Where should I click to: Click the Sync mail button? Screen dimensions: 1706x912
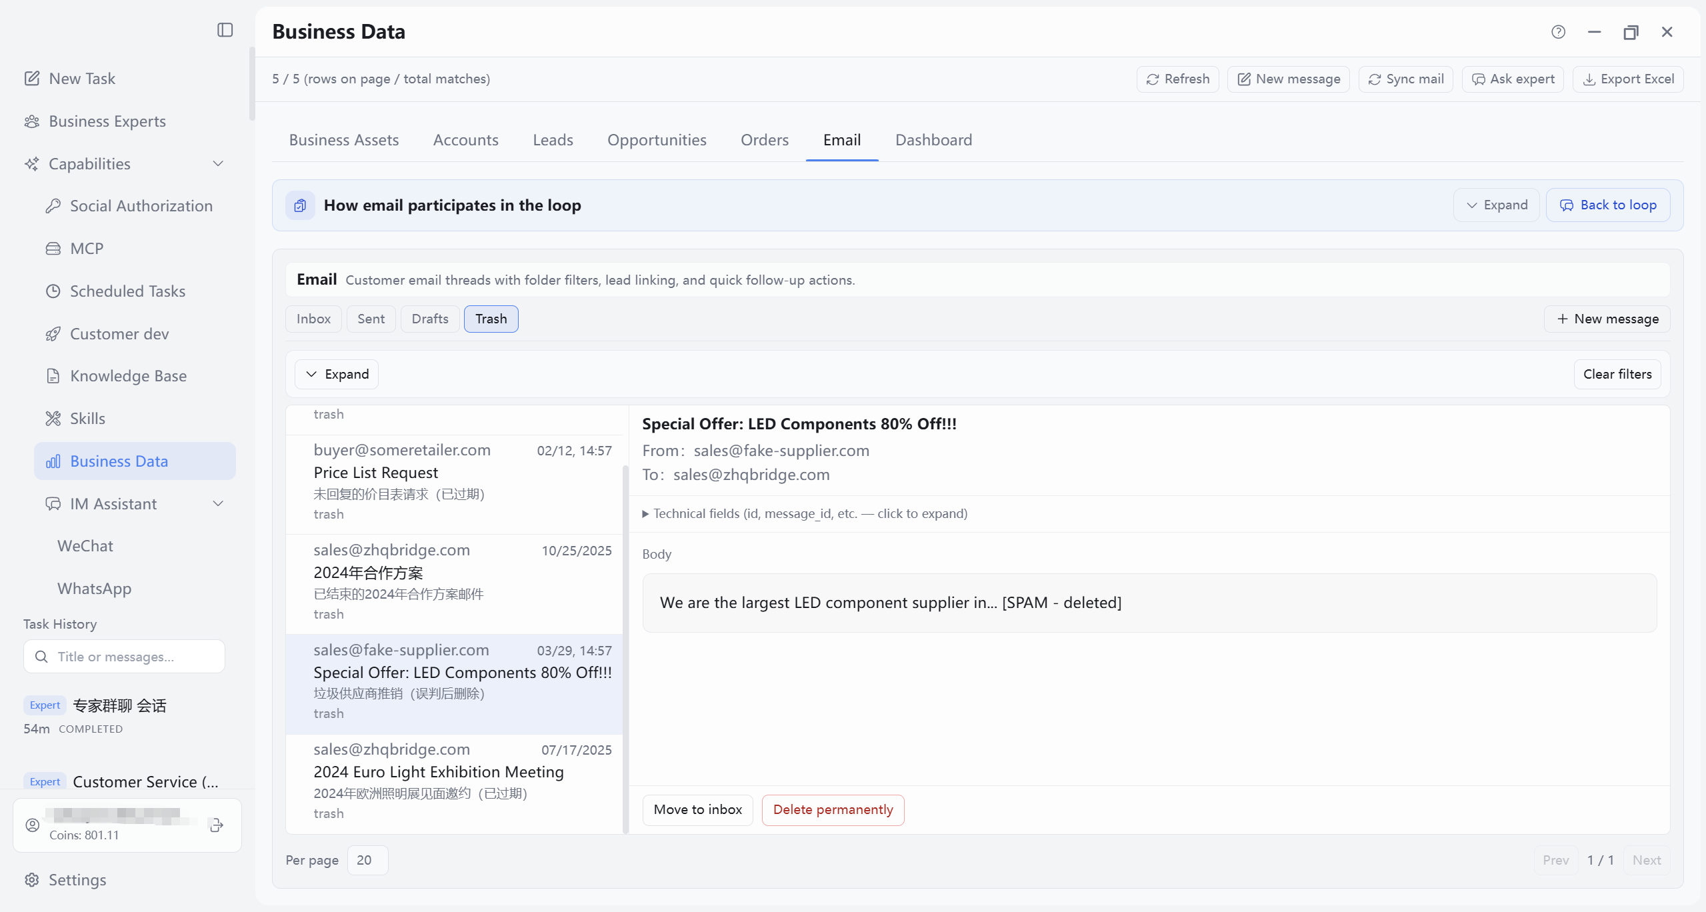coord(1405,79)
